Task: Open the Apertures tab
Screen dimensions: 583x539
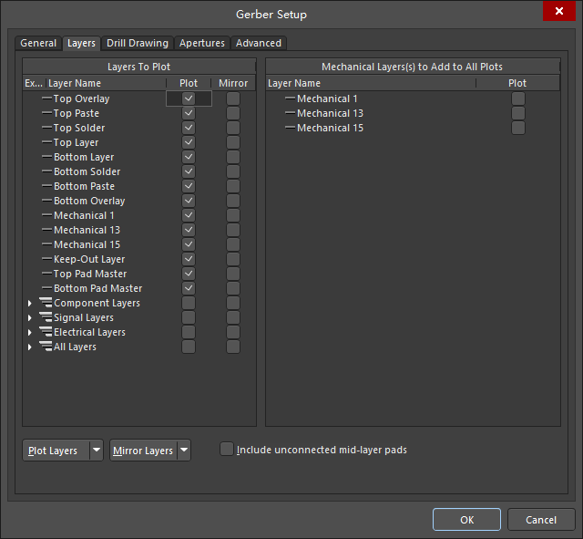Action: point(202,43)
